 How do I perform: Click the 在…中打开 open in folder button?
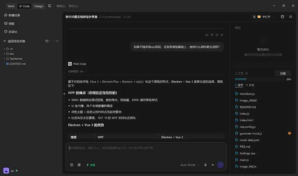pyautogui.click(x=262, y=17)
